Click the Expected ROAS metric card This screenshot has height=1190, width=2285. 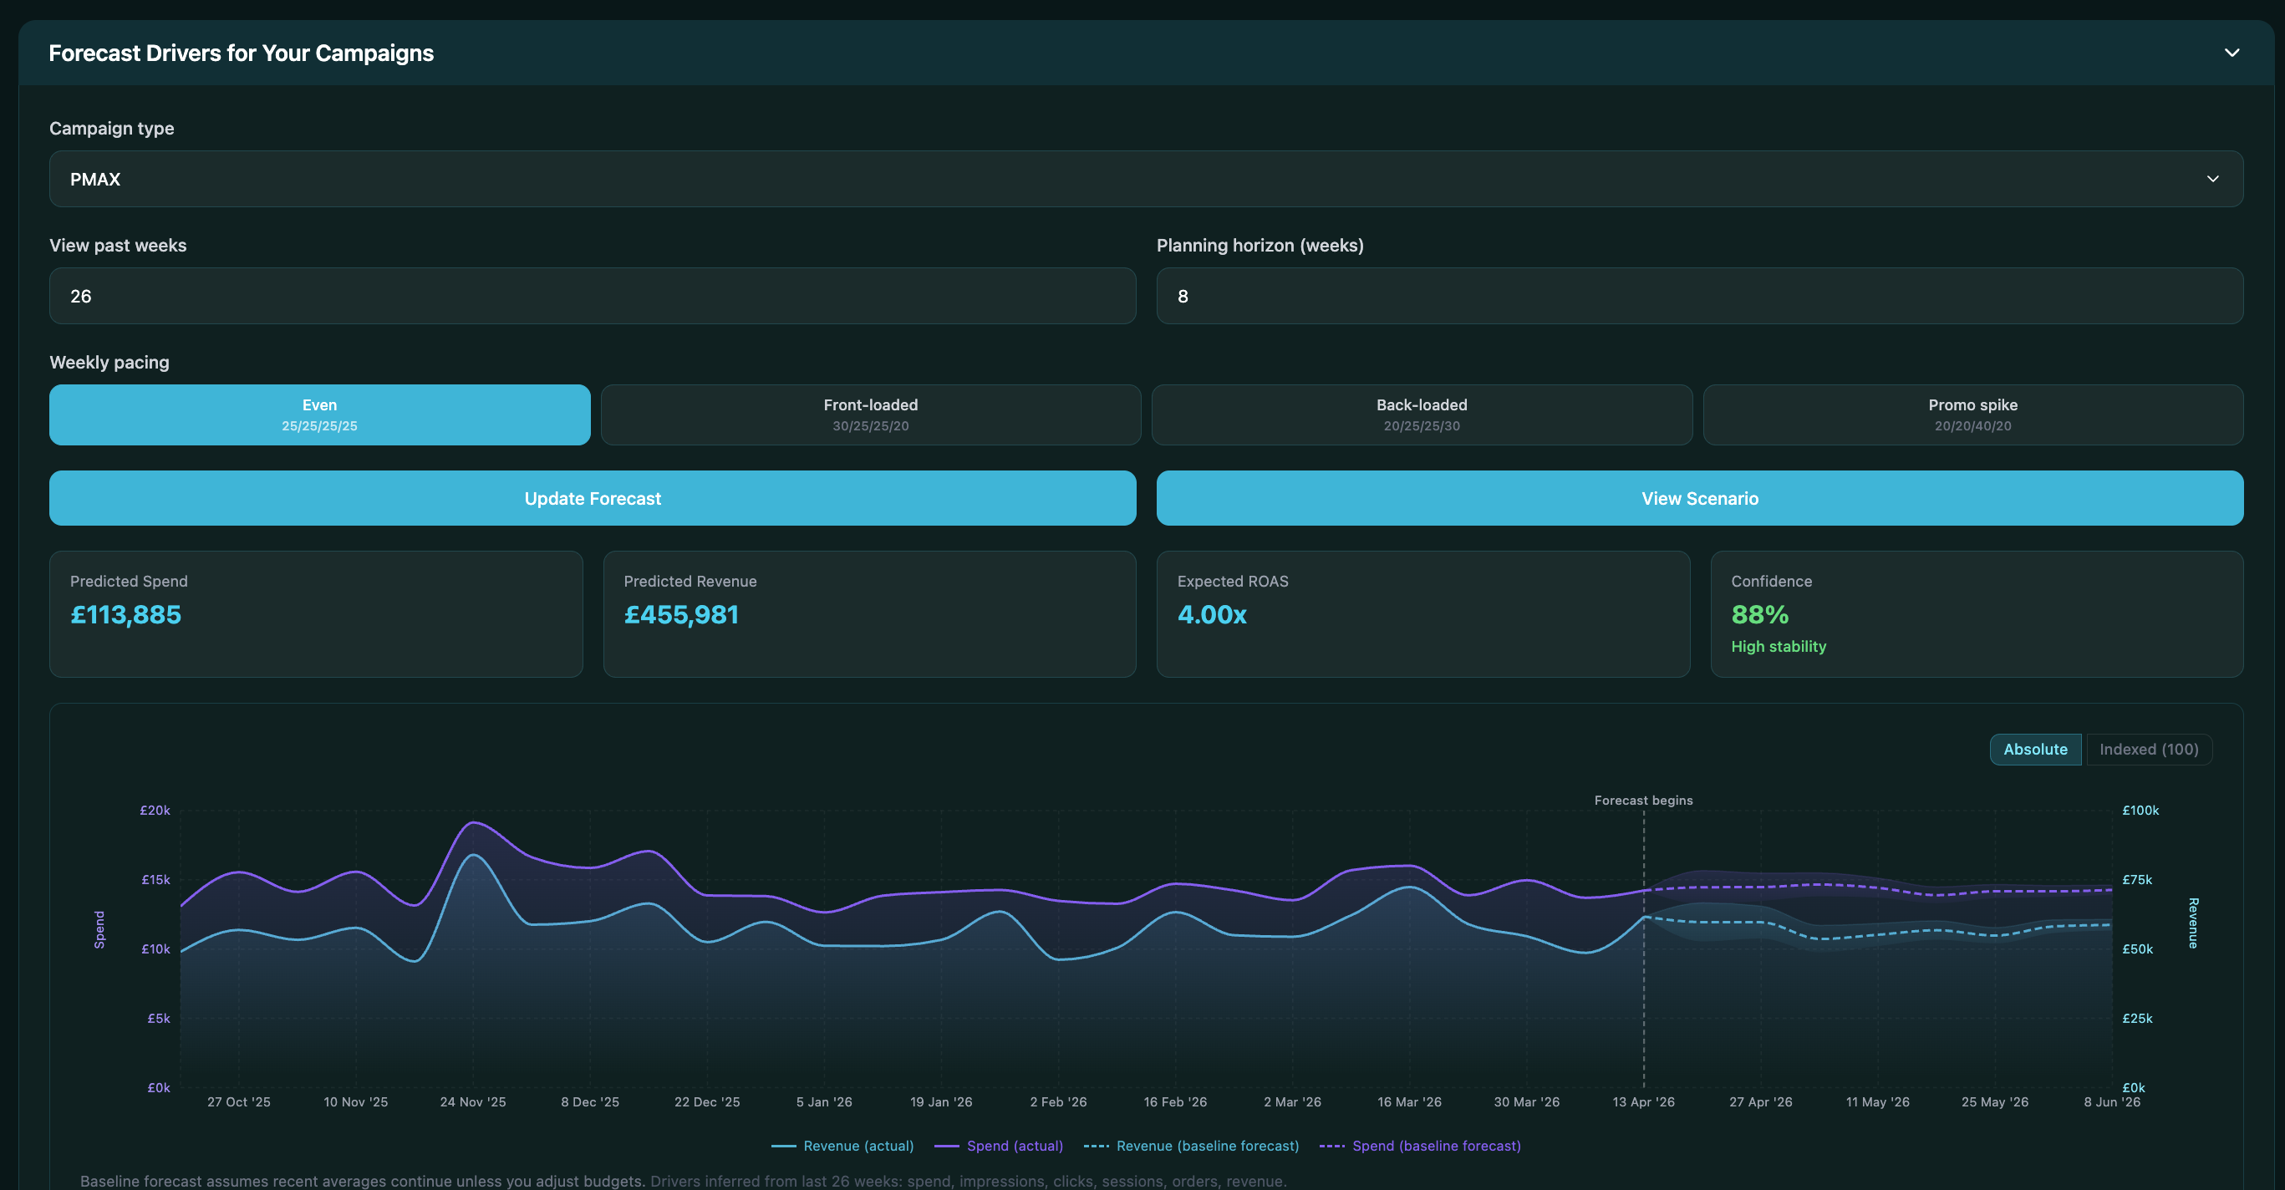(1422, 613)
